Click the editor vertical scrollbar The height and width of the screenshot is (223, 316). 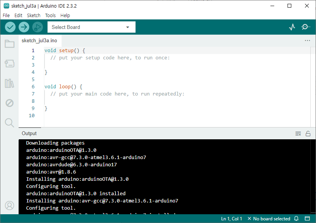click(x=313, y=87)
